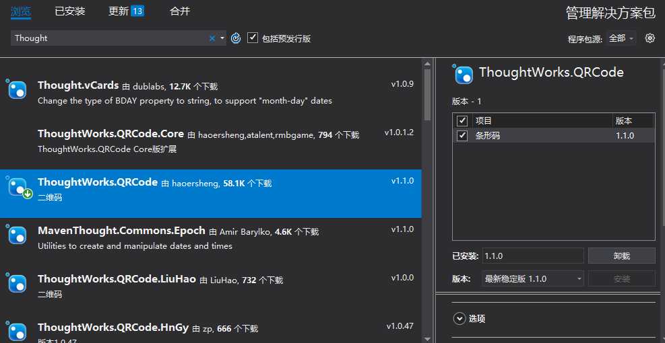Click the refresh icon beside search box
Image resolution: width=665 pixels, height=343 pixels.
click(x=236, y=38)
